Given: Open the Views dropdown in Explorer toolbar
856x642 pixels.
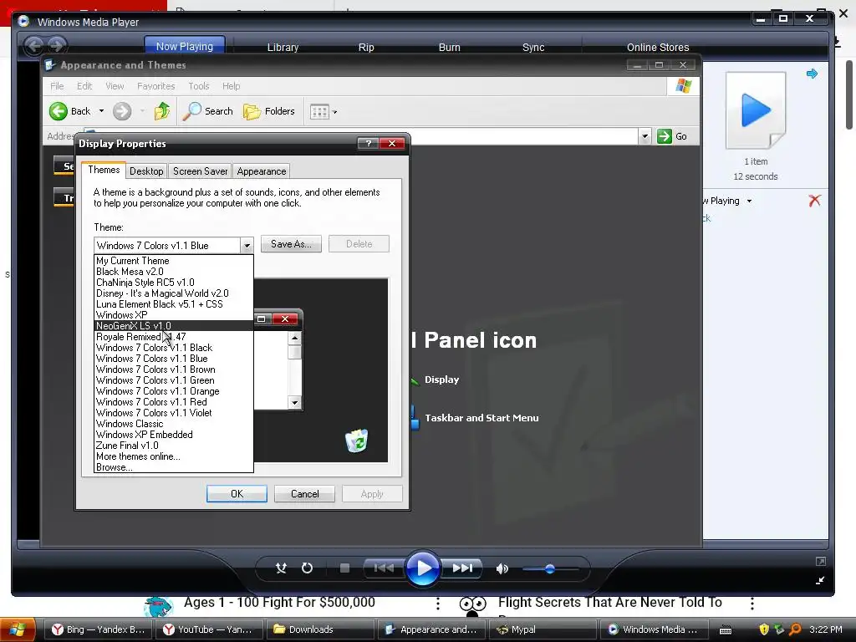Looking at the screenshot, I should point(324,112).
